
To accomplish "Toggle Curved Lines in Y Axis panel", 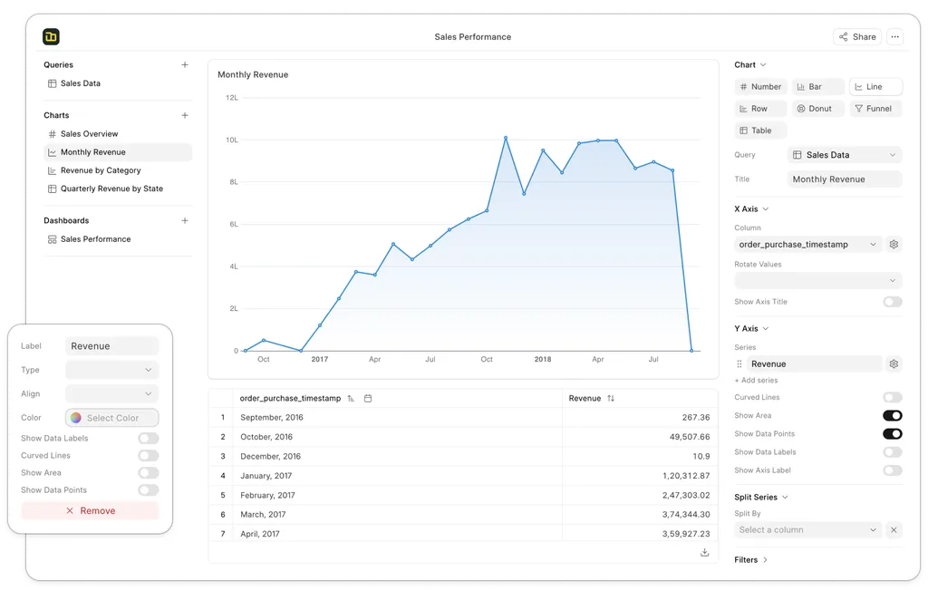I will pyautogui.click(x=892, y=398).
